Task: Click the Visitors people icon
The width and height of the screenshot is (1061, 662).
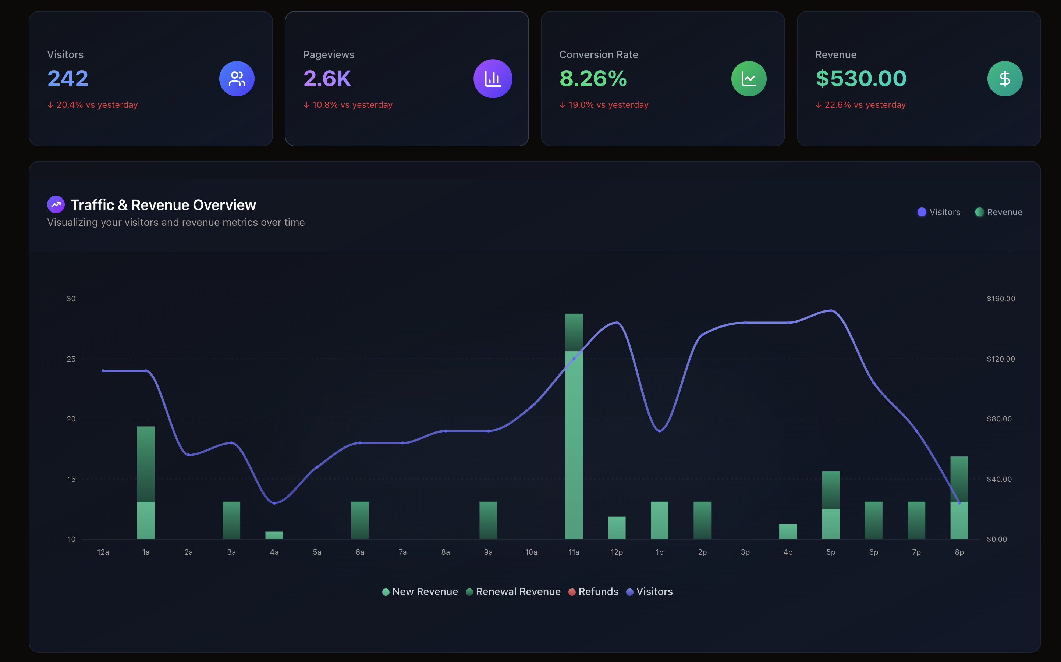Action: pos(237,79)
